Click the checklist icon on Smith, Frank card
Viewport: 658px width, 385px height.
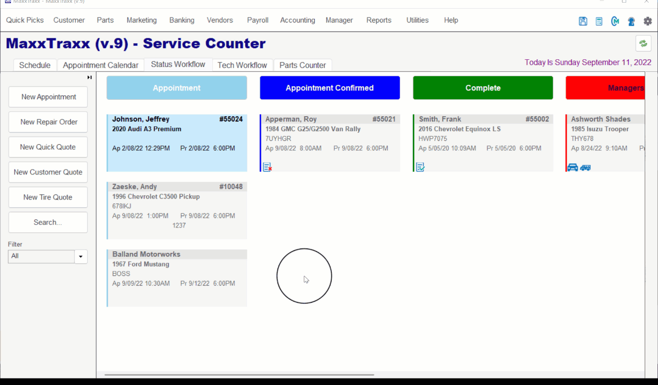[x=420, y=167]
